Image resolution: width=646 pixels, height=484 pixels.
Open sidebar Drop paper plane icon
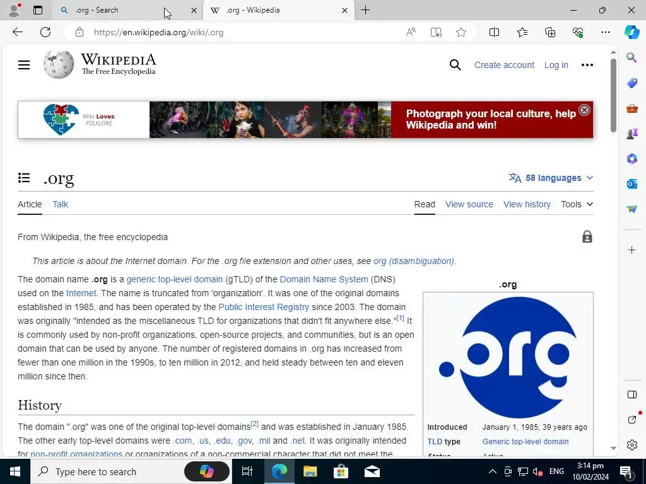click(x=631, y=209)
